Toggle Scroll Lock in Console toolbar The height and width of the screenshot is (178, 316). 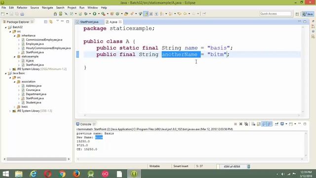pos(259,124)
